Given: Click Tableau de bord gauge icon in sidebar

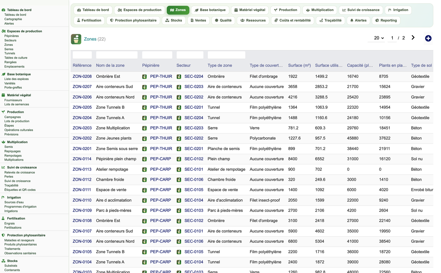Looking at the screenshot, I should coord(4,10).
